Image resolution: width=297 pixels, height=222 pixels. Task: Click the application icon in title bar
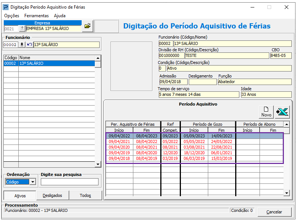[5, 7]
